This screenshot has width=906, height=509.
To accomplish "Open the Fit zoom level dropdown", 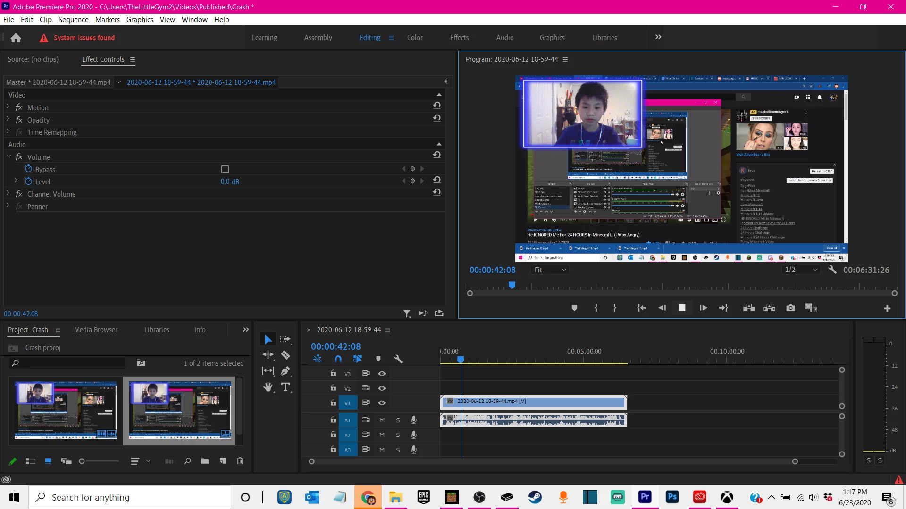I will coord(550,270).
